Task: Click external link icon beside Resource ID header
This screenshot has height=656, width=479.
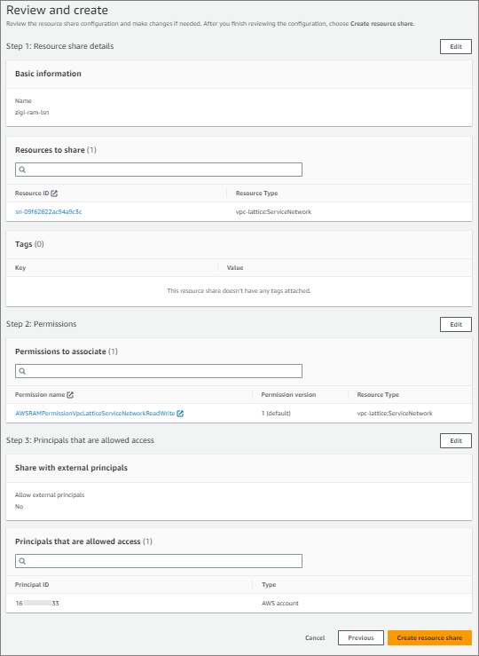Action: pos(54,194)
